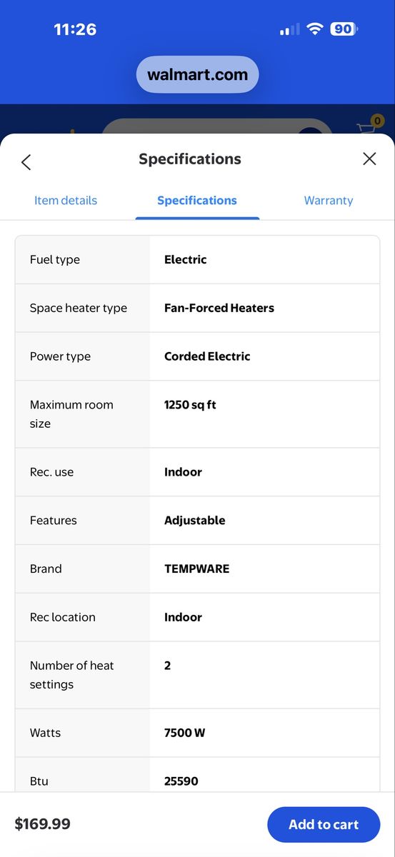Tap the $169.99 price label

point(43,824)
